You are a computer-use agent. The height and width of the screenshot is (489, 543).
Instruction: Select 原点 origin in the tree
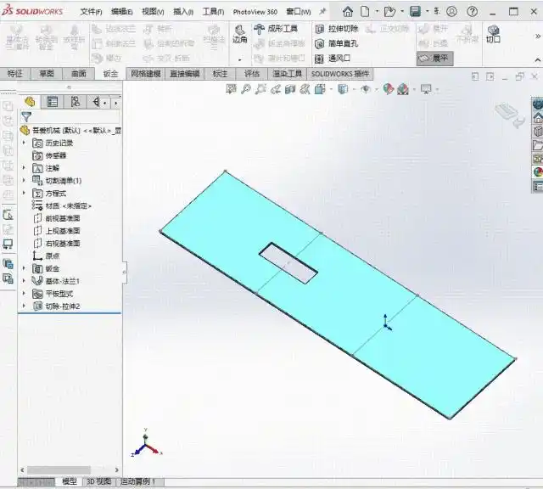46,256
